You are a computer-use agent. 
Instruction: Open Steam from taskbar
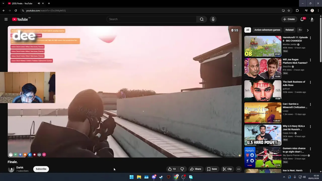point(161,177)
